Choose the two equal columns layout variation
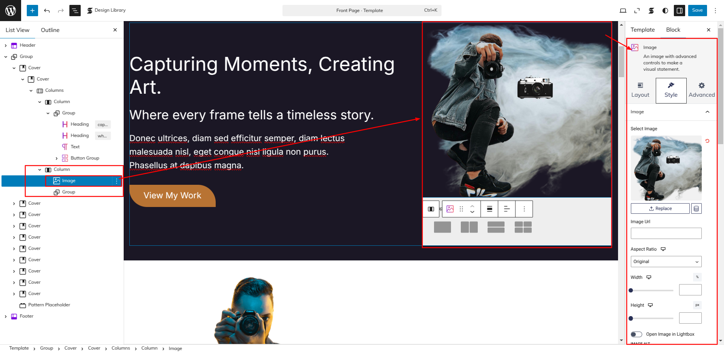Screen dimensions: 724x353 469,227
